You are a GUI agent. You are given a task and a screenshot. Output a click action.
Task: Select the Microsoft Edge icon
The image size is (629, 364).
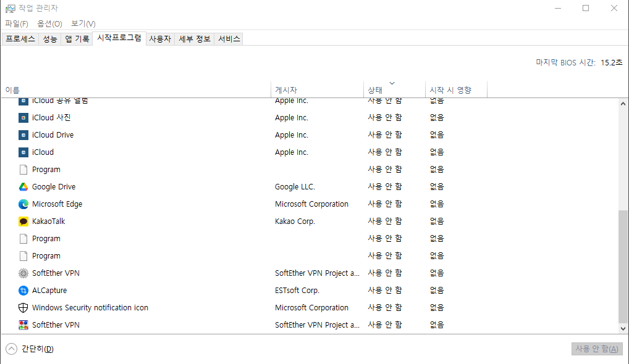[23, 204]
